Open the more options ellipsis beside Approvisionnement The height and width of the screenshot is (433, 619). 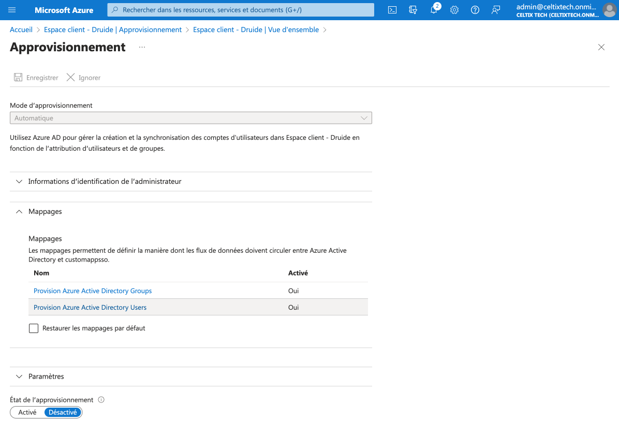(142, 47)
